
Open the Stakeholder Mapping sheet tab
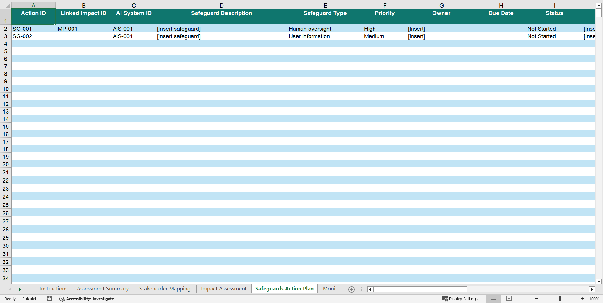tap(165, 289)
